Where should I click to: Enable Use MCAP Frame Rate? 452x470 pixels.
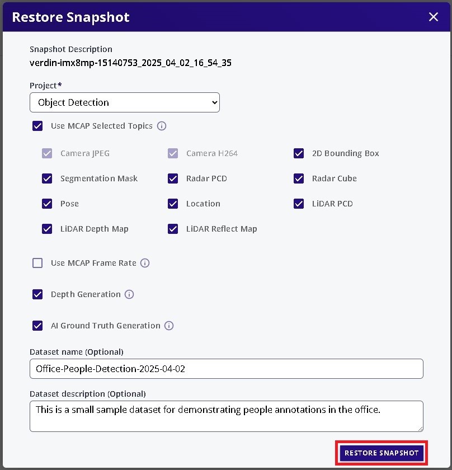(37, 263)
